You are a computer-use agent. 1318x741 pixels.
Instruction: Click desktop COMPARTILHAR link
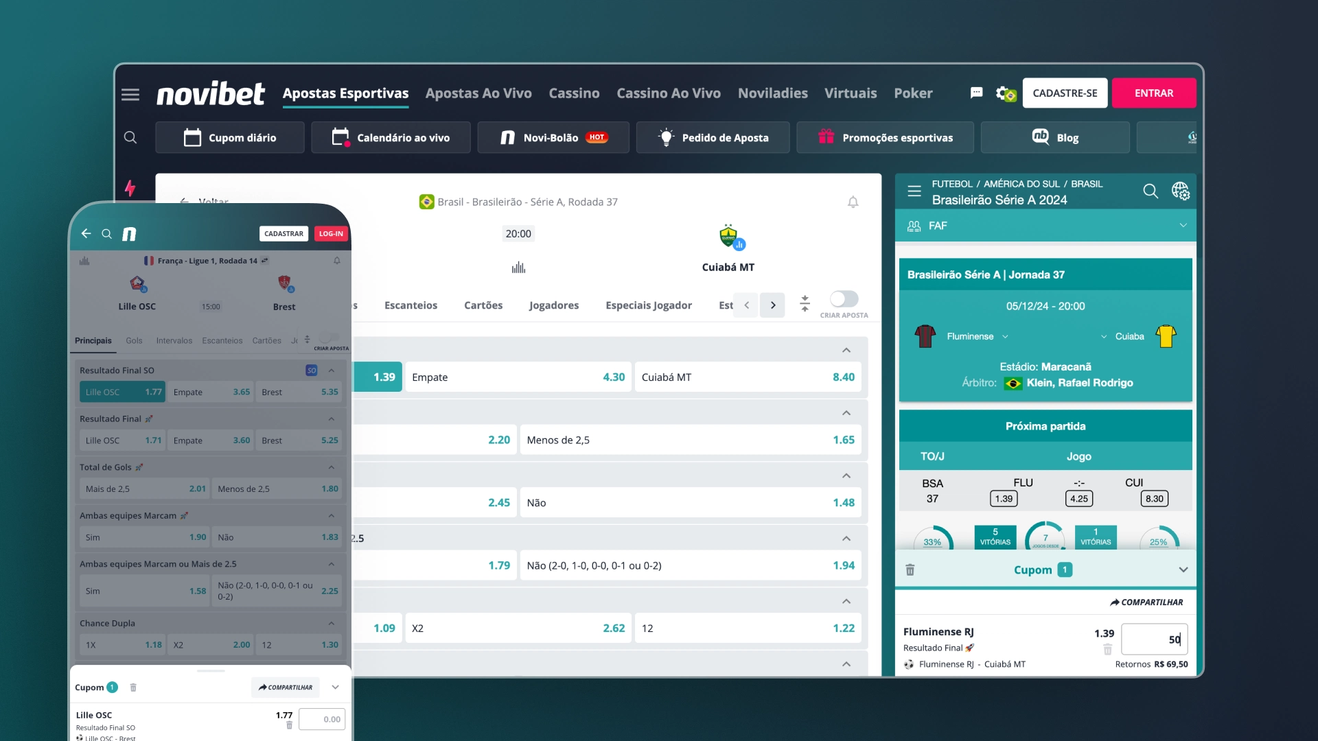1146,602
